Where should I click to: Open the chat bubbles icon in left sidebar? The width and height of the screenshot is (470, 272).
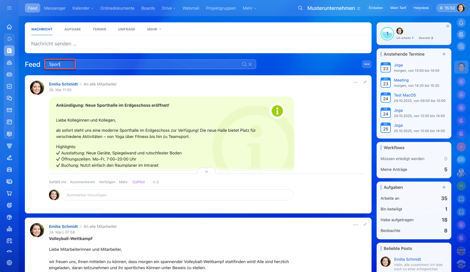coord(9,98)
